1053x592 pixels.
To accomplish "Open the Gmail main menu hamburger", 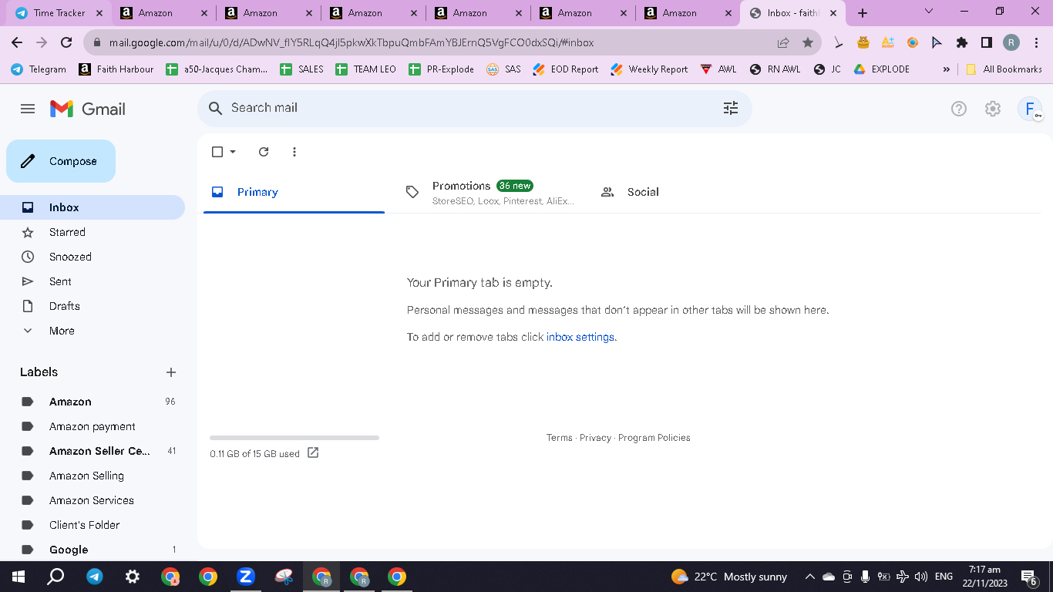I will [28, 109].
